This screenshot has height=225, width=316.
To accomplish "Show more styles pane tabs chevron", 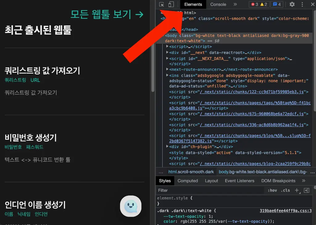I will click(304, 181).
